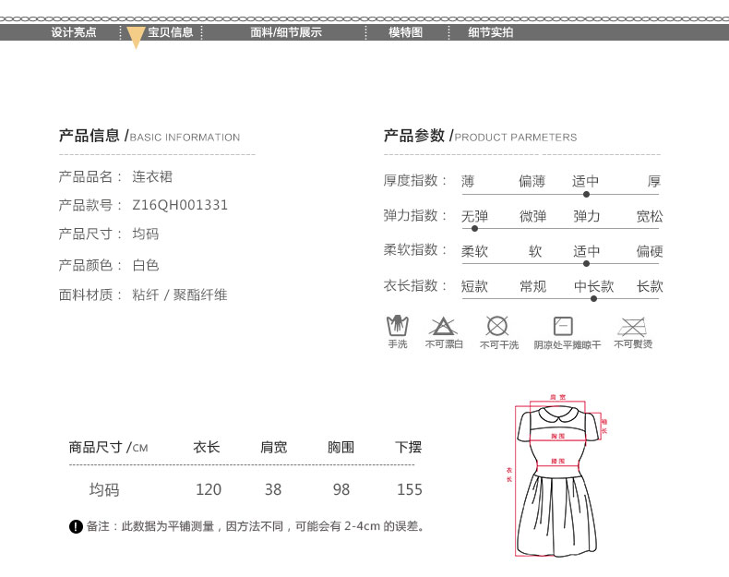
Task: Click the do-not-bleach (不可漂白) triangle icon
Action: point(443,326)
